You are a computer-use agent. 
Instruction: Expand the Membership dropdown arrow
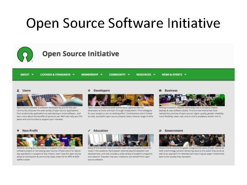click(101, 74)
